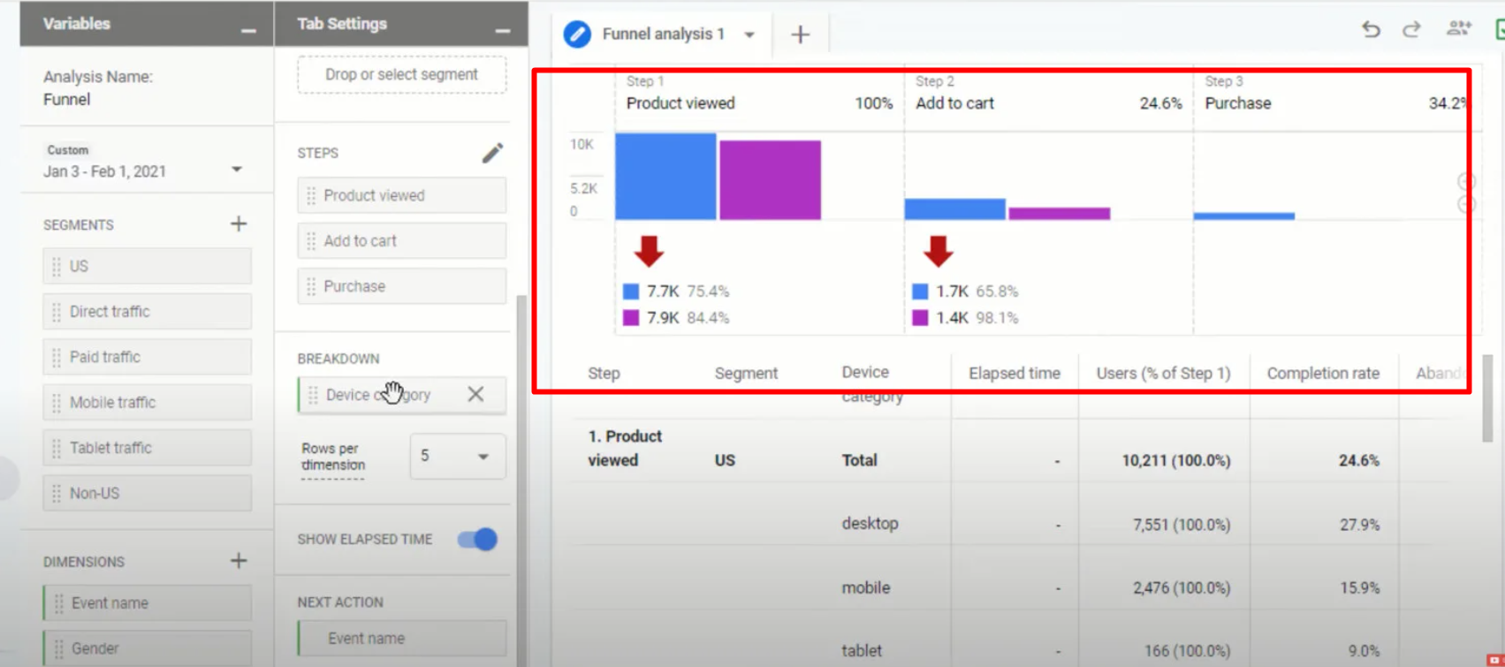Open the share analysis people icon
Image resolution: width=1505 pixels, height=667 pixels.
1458,29
